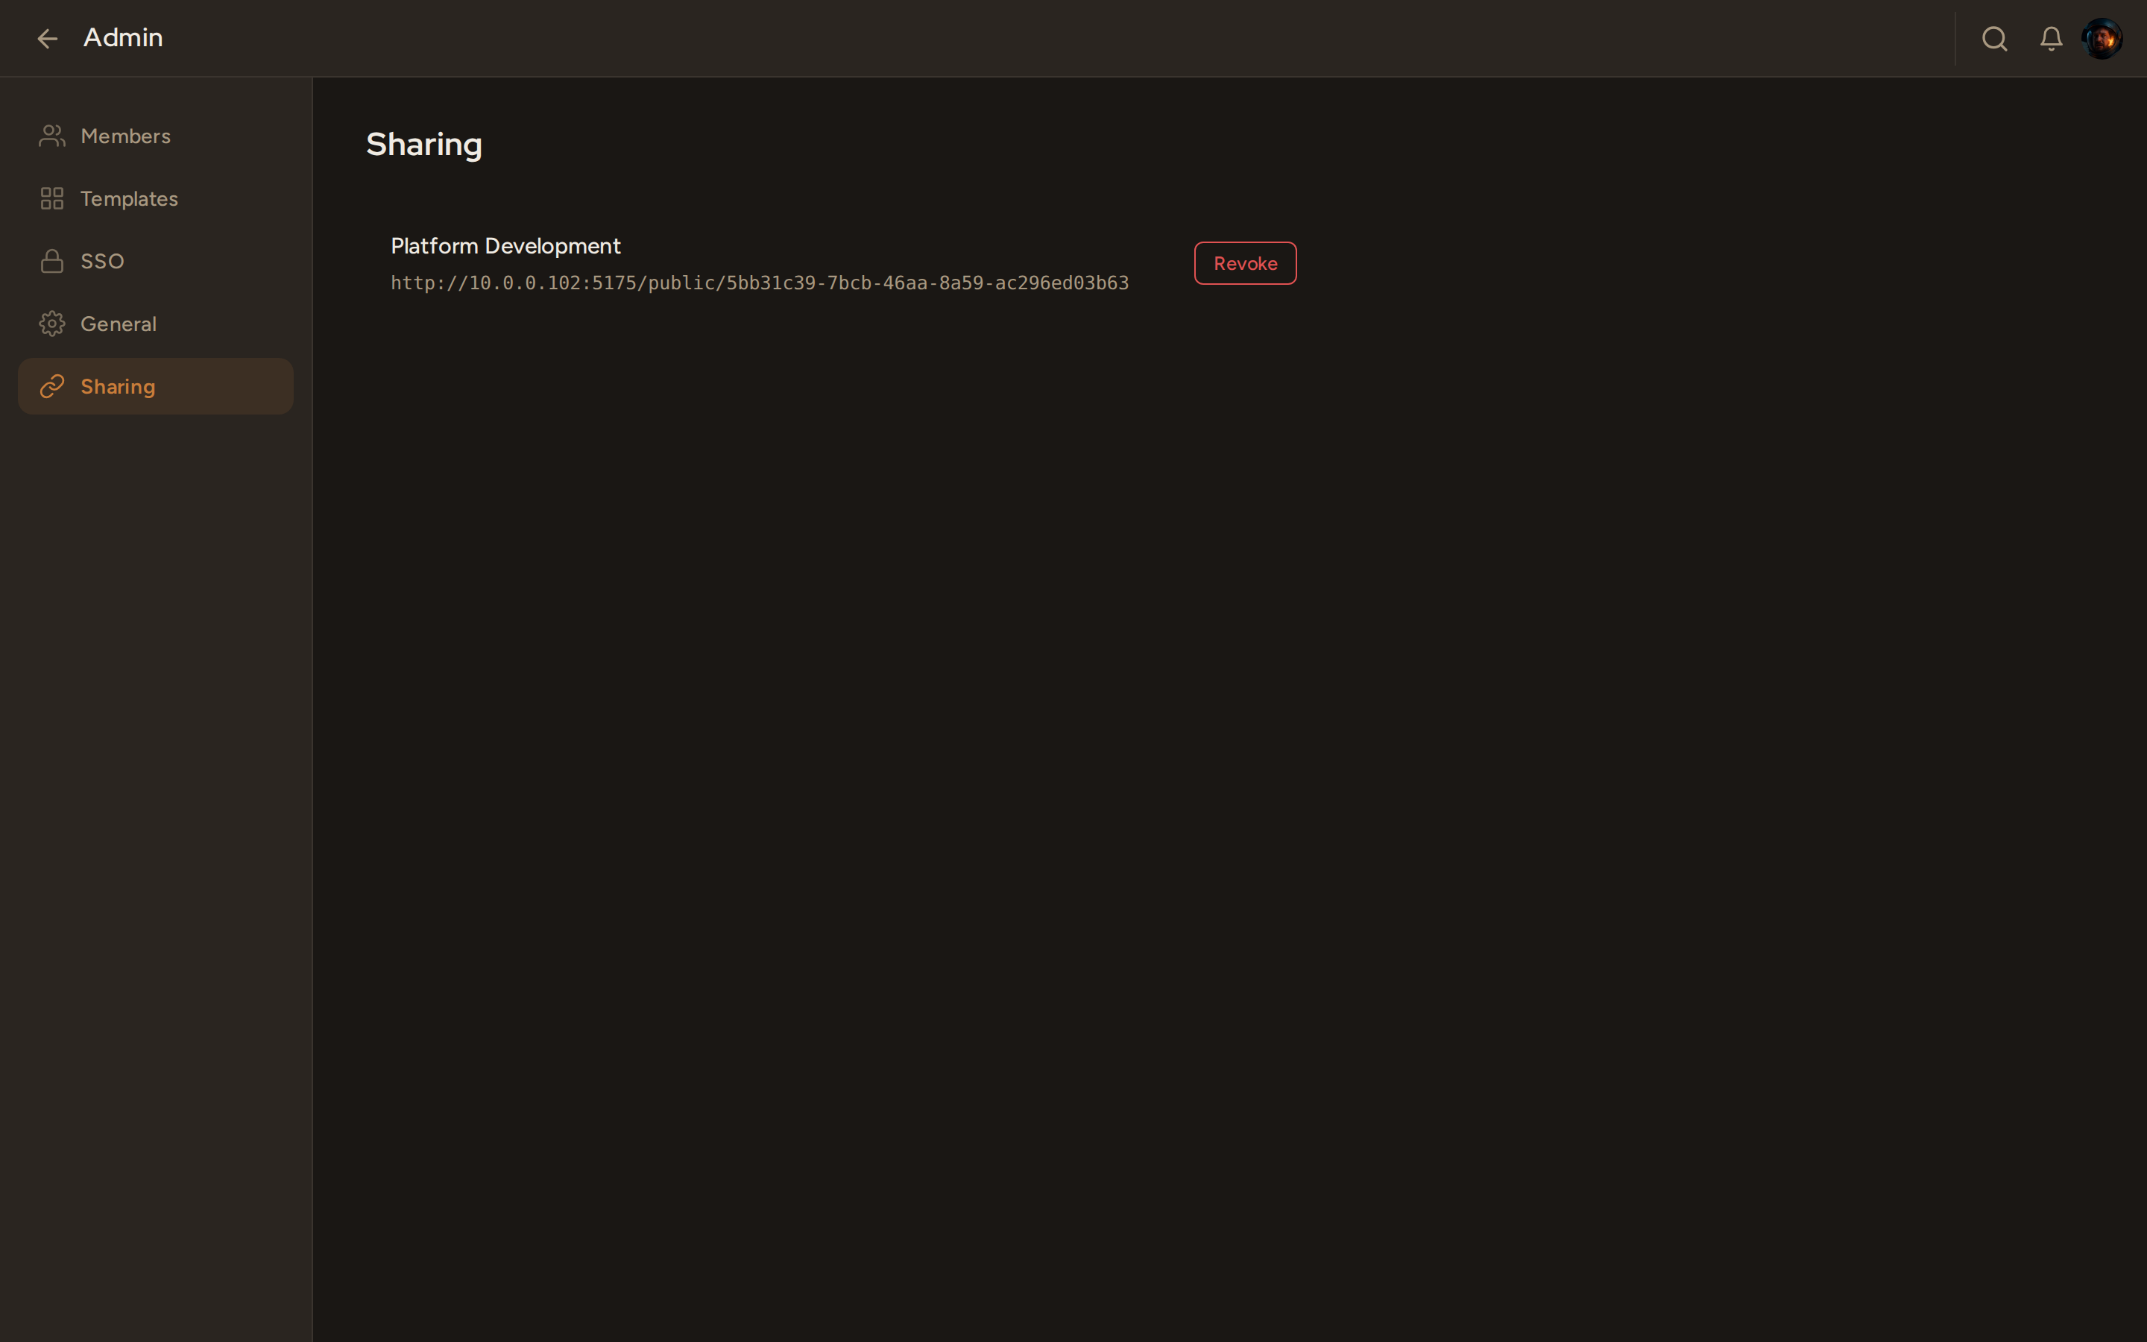
Task: Open the user profile avatar menu
Action: [x=2102, y=38]
